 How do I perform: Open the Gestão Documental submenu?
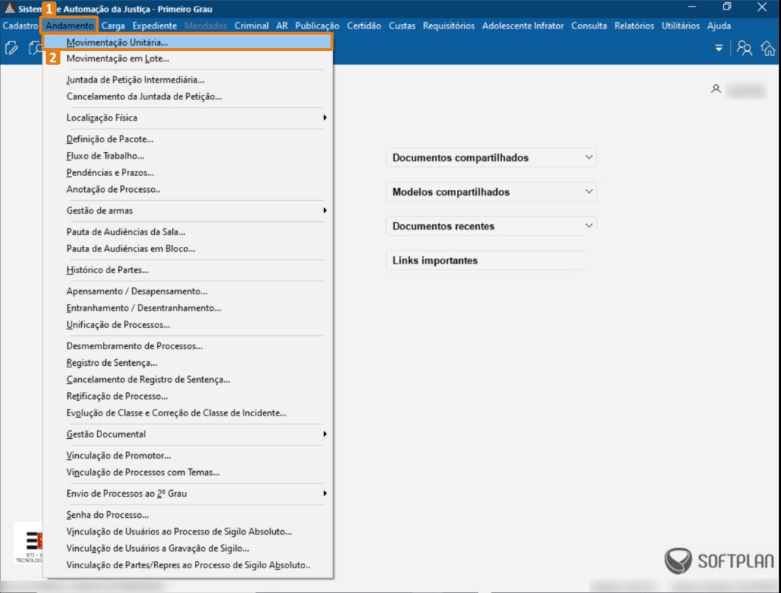[188, 434]
